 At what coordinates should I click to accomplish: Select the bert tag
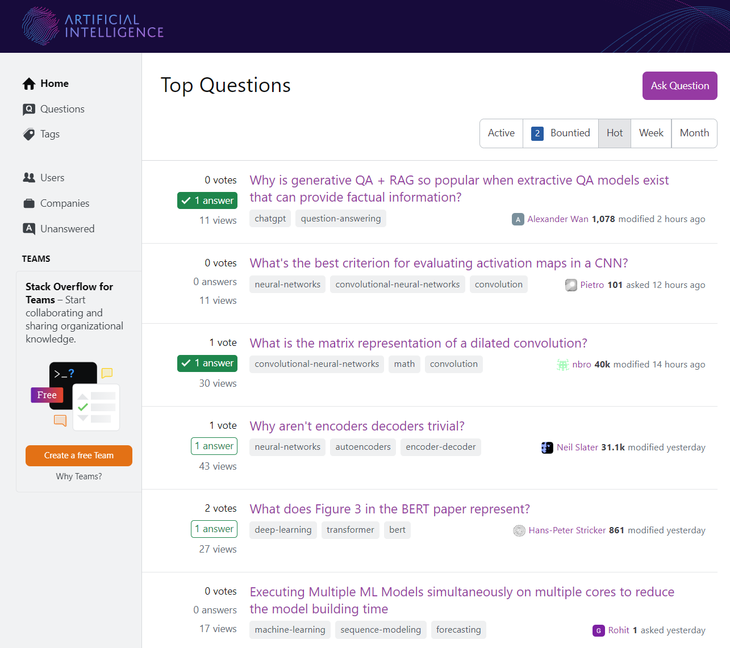coord(397,530)
